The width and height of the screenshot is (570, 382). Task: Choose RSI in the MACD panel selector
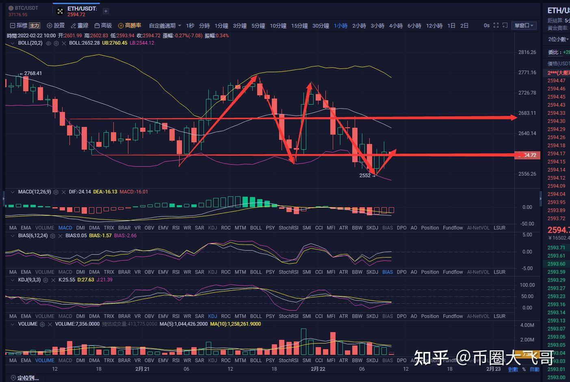point(176,228)
